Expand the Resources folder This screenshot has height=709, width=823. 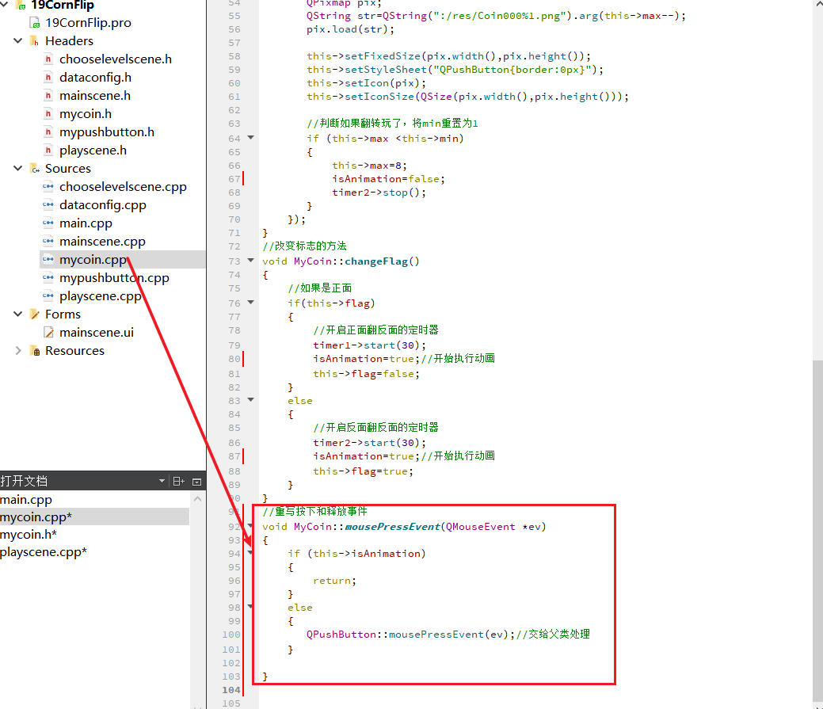18,350
